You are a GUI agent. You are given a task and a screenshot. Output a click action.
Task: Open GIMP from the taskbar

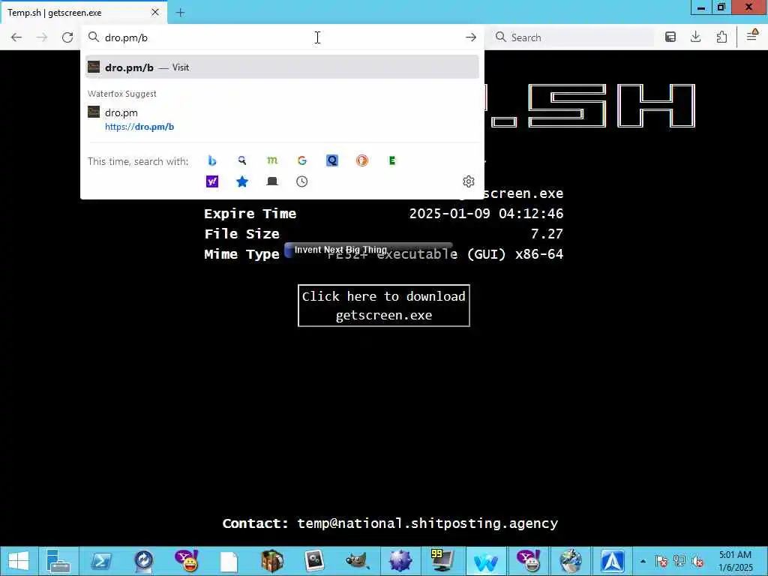click(x=358, y=561)
